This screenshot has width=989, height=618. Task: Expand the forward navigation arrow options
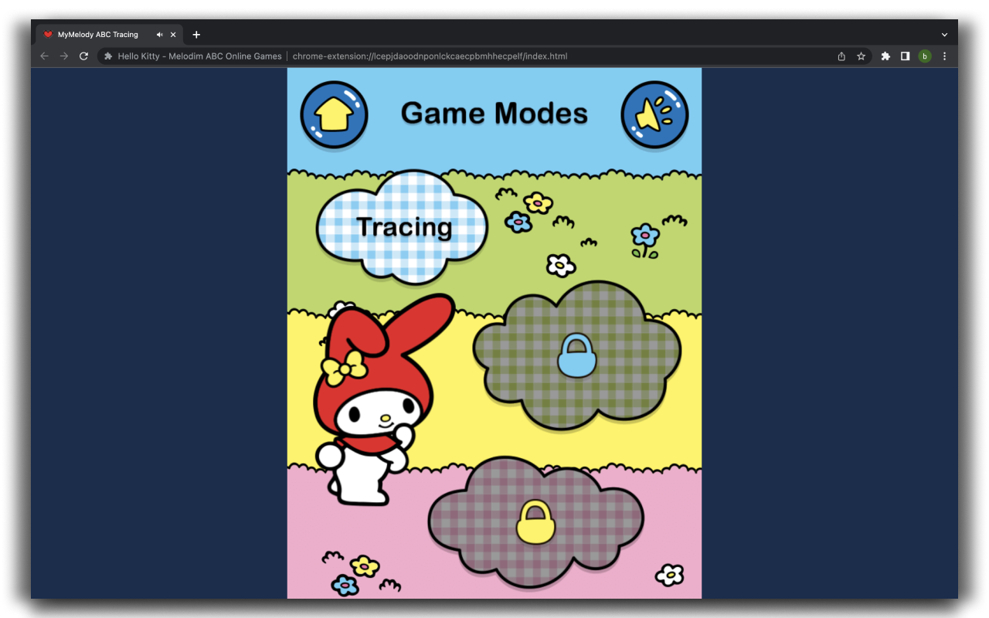click(x=64, y=56)
